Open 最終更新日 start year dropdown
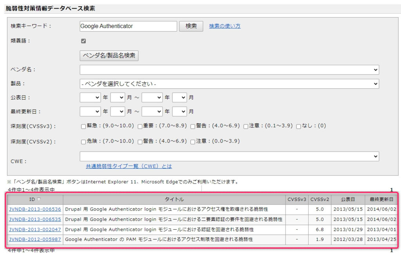Image resolution: width=401 pixels, height=257 pixels. point(90,111)
